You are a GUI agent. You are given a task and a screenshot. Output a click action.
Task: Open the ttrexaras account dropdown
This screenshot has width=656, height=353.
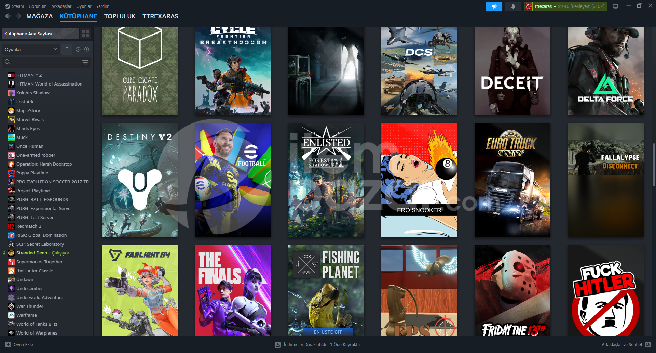click(x=545, y=6)
